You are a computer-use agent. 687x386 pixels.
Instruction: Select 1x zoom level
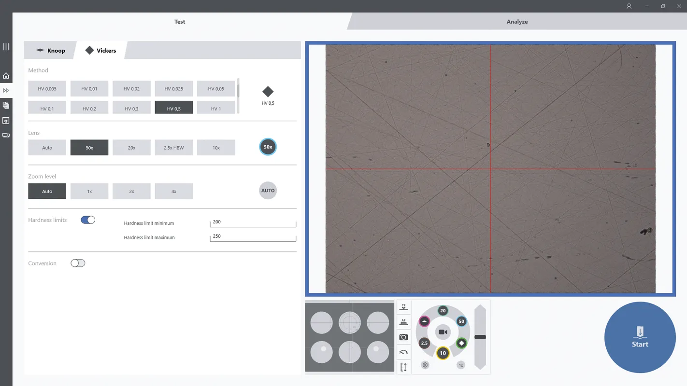point(89,191)
